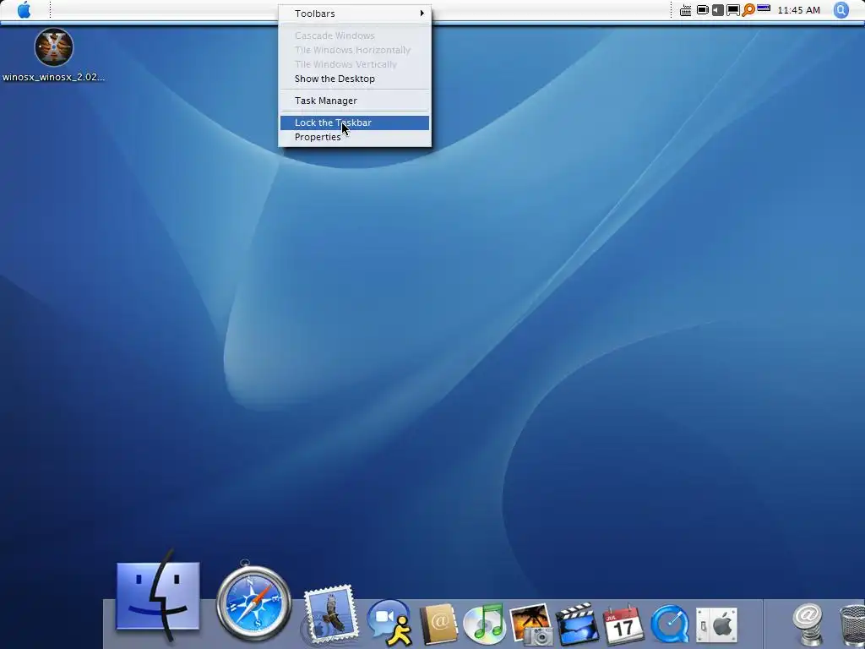Click the orange magnifier tray icon
The width and height of the screenshot is (865, 649).
(748, 10)
